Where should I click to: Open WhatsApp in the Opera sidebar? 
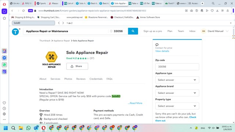[4, 65]
